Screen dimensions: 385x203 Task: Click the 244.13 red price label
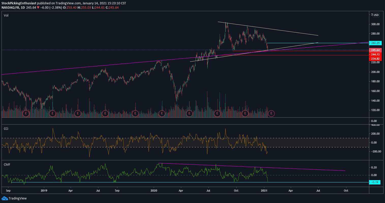(x=375, y=54)
